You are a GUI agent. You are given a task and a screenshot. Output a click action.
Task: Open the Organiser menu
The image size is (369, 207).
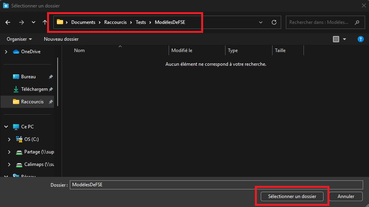pyautogui.click(x=19, y=39)
